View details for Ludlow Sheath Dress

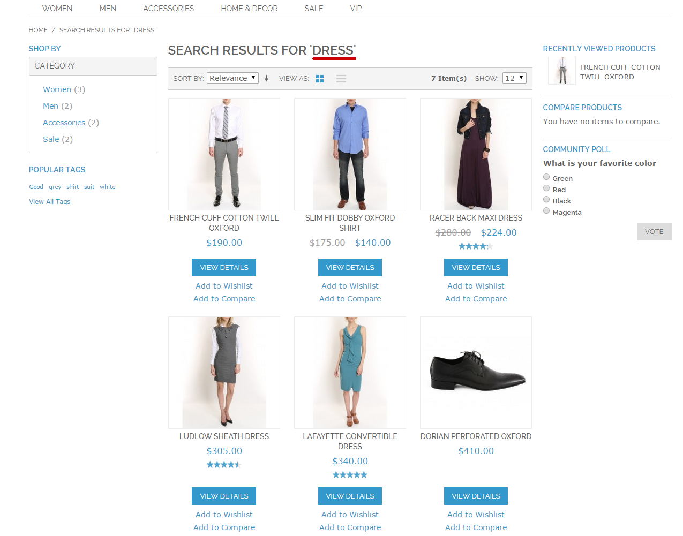click(x=224, y=496)
